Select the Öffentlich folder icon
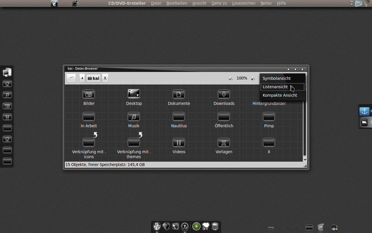Screen dimensions: 372x233 224,116
